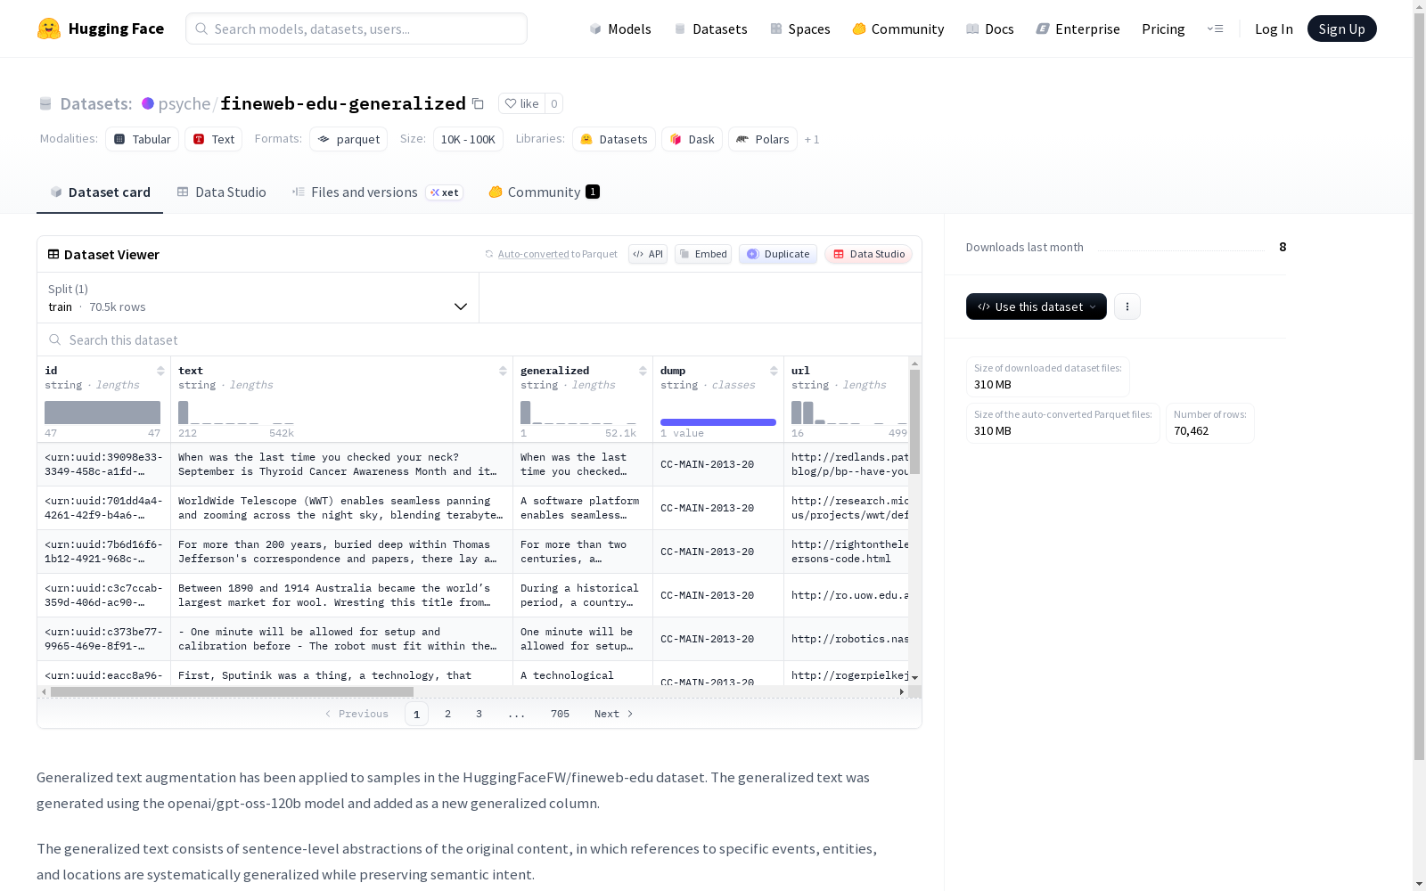Focus the search models, datasets, users field
The width and height of the screenshot is (1426, 891).
[x=356, y=29]
